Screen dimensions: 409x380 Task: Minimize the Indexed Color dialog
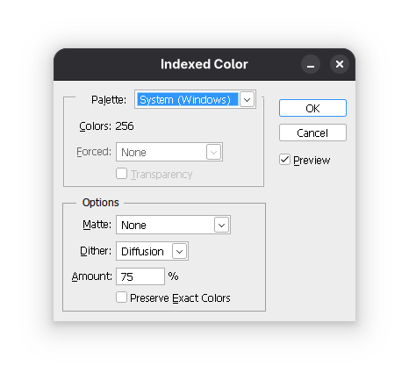[x=311, y=64]
